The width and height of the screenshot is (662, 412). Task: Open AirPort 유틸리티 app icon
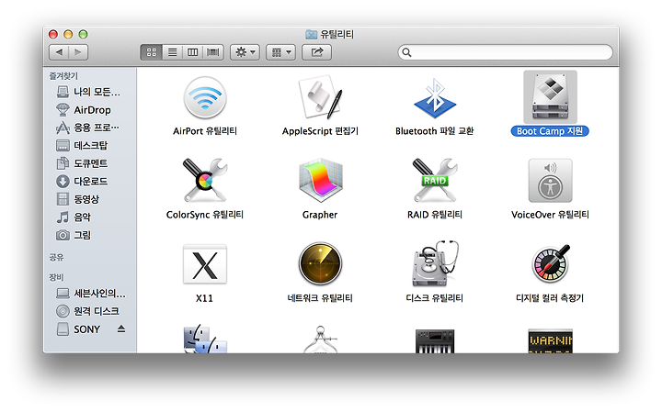[x=205, y=98]
